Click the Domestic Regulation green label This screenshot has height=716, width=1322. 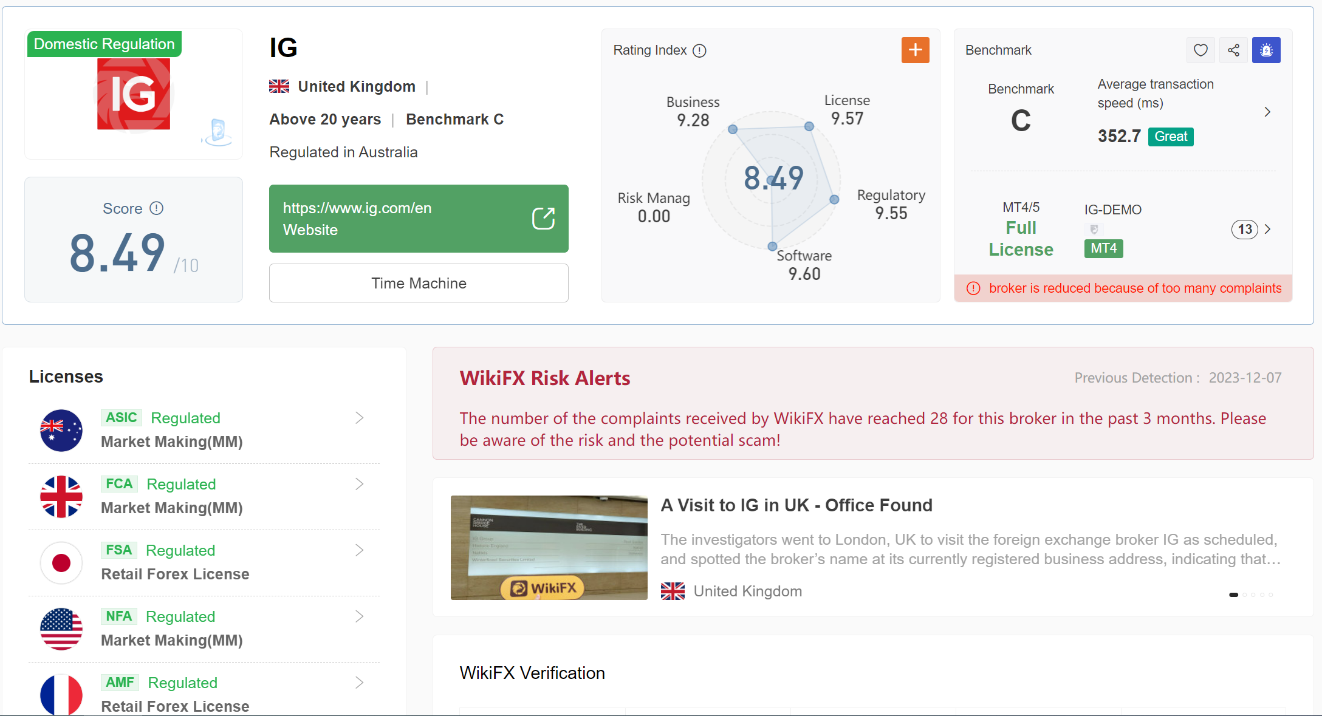tap(104, 44)
